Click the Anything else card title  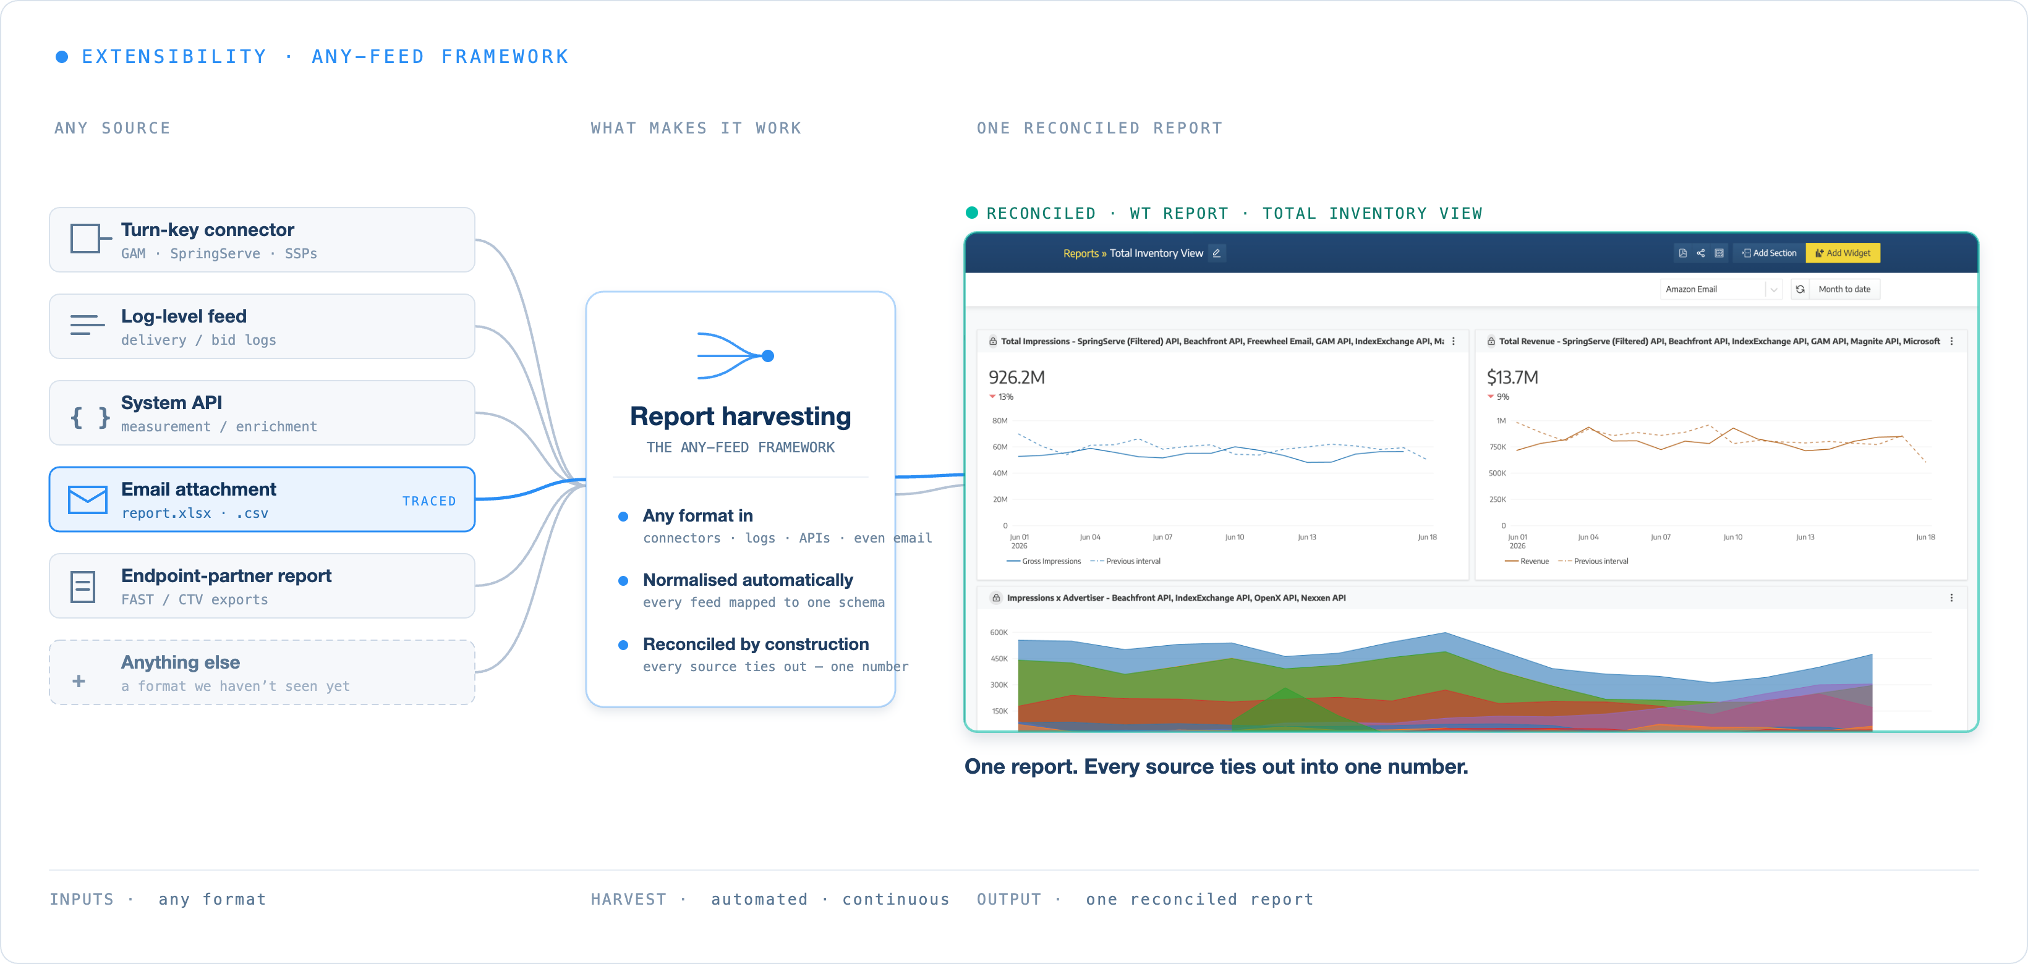tap(181, 662)
